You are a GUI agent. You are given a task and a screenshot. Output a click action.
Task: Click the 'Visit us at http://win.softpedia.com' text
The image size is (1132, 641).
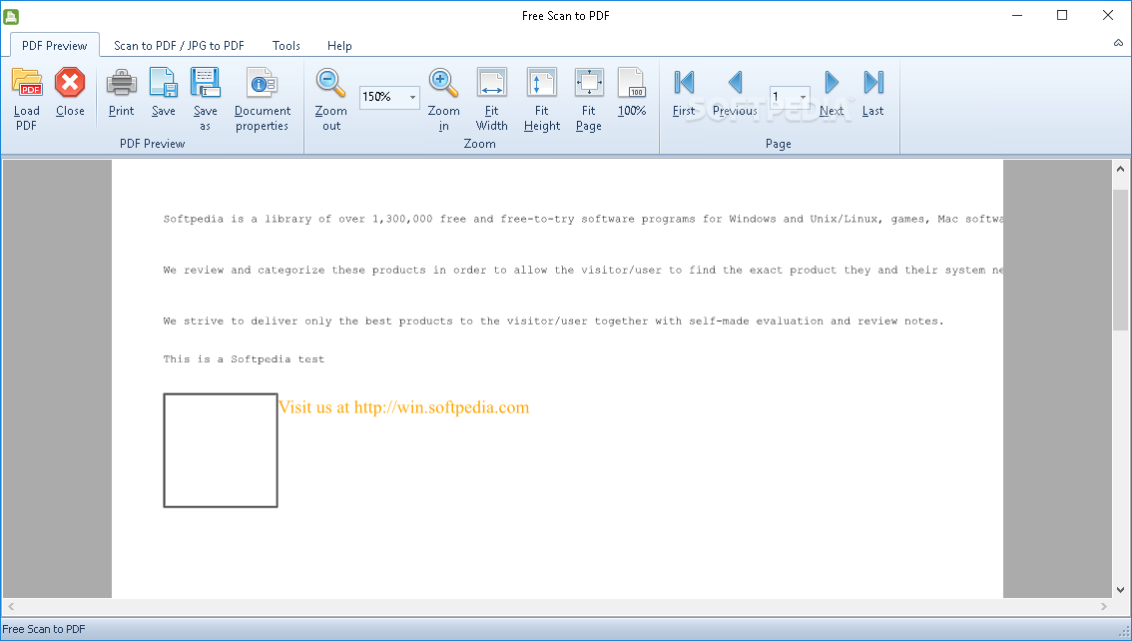403,407
